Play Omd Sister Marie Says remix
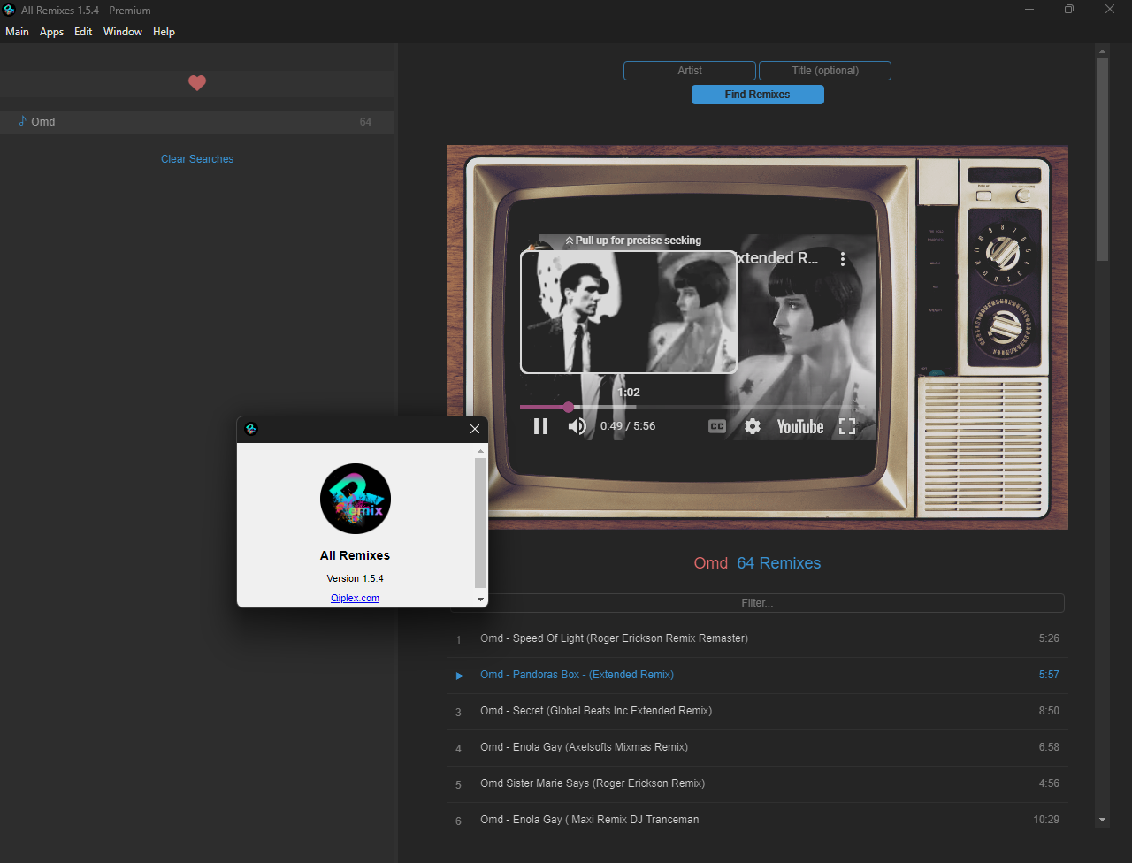 click(x=757, y=783)
